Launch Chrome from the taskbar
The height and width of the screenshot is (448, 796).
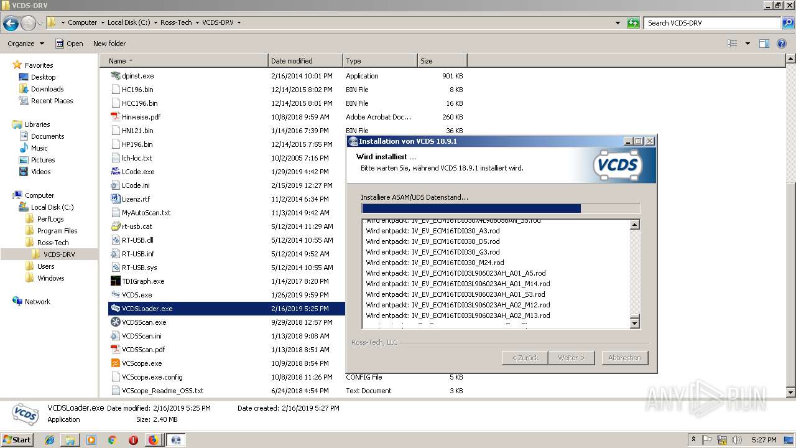[x=112, y=440]
